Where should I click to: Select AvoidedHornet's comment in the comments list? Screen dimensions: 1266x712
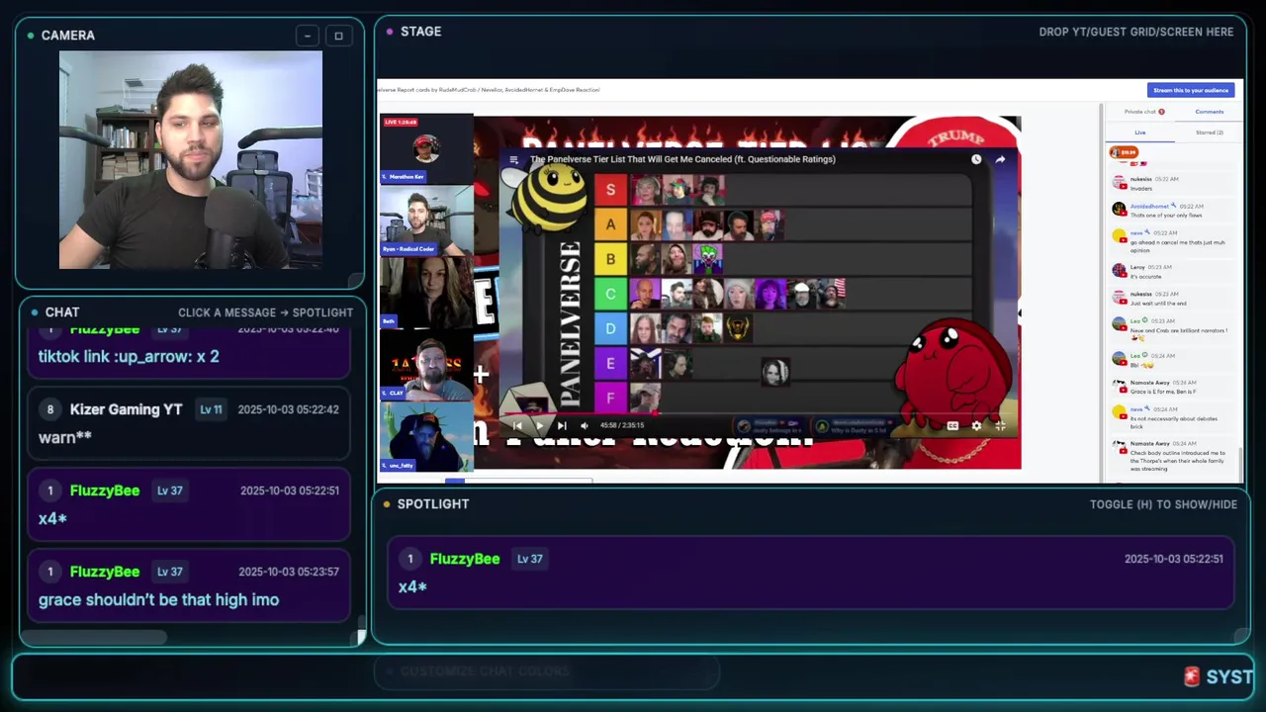1172,210
